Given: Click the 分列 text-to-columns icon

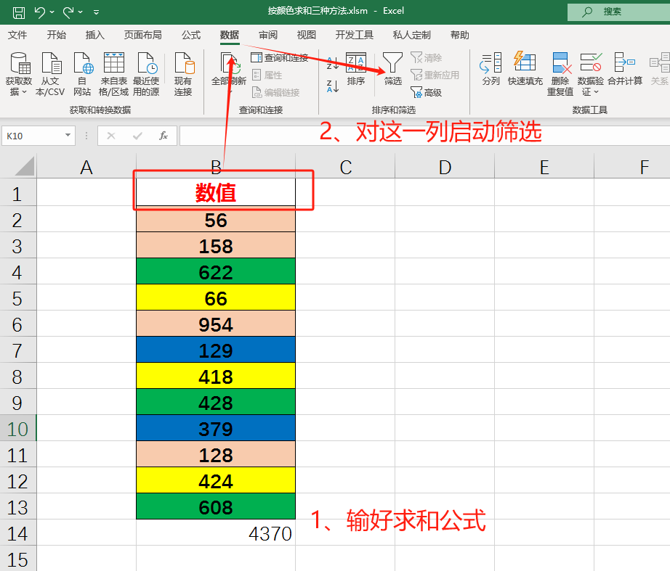Looking at the screenshot, I should [491, 69].
